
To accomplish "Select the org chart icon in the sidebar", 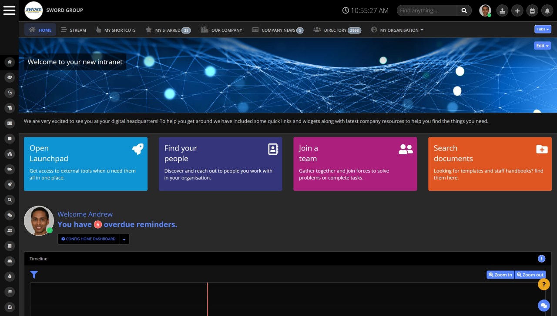I will coord(10,154).
